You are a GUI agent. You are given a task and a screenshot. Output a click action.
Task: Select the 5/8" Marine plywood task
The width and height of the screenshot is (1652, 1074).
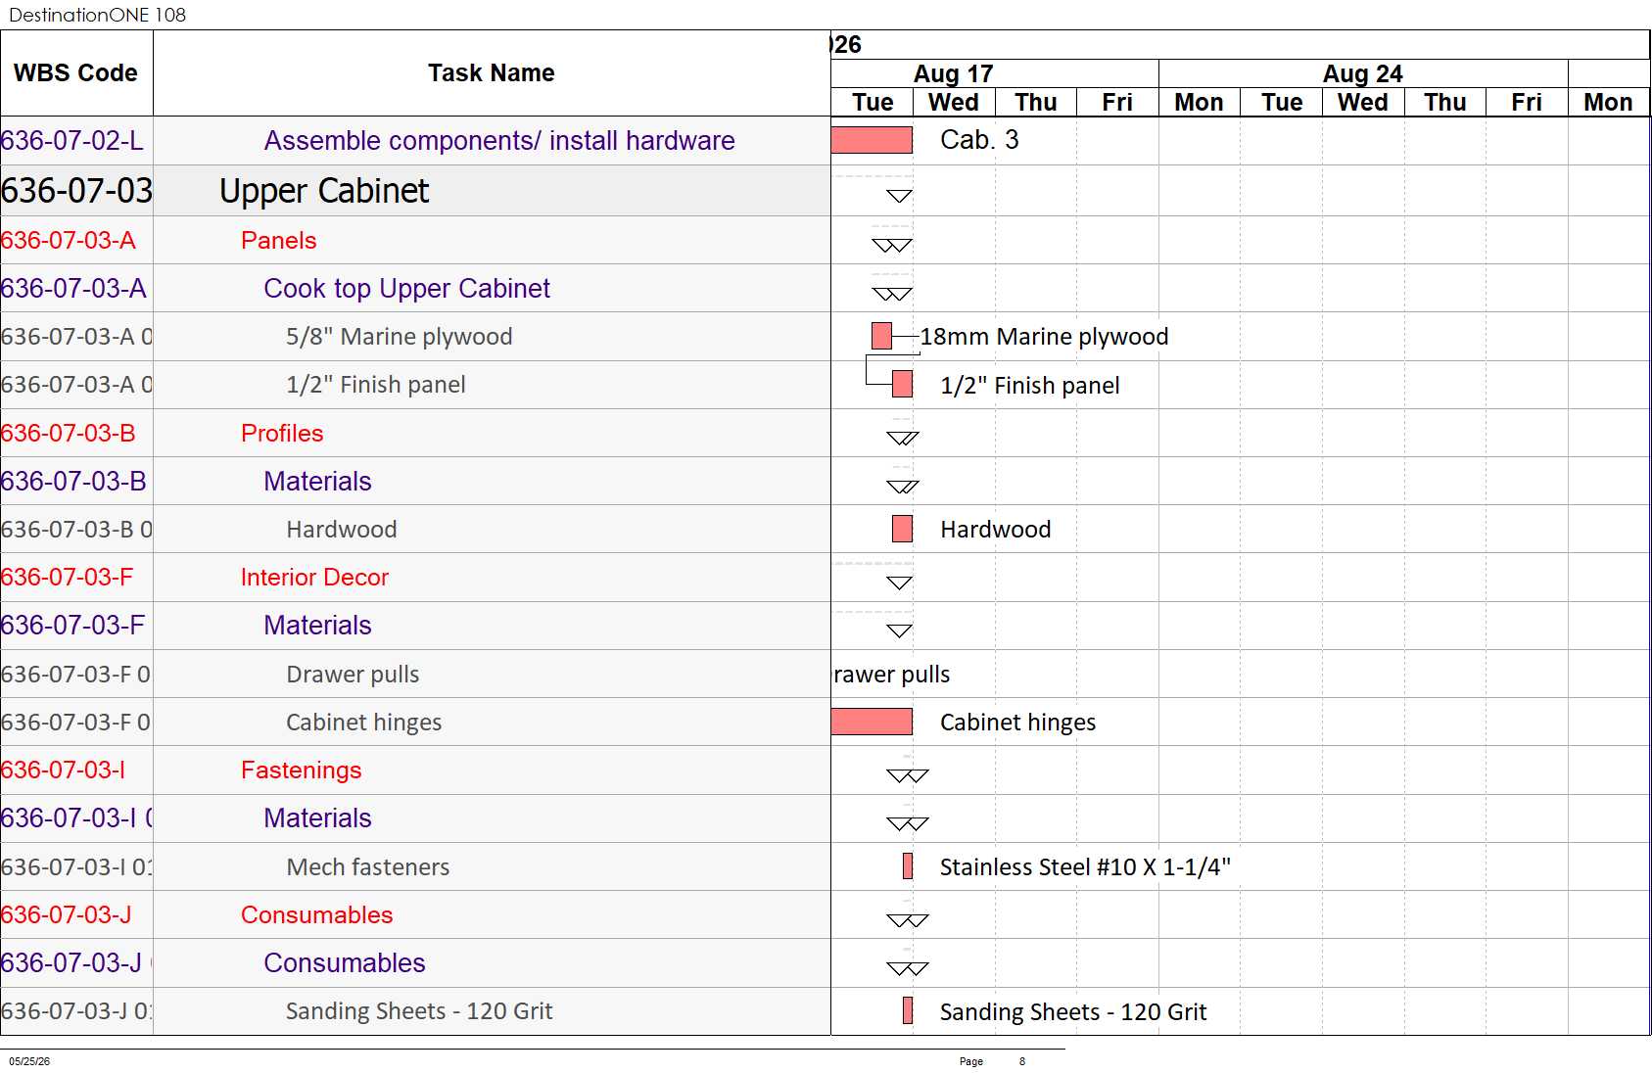[x=399, y=337]
